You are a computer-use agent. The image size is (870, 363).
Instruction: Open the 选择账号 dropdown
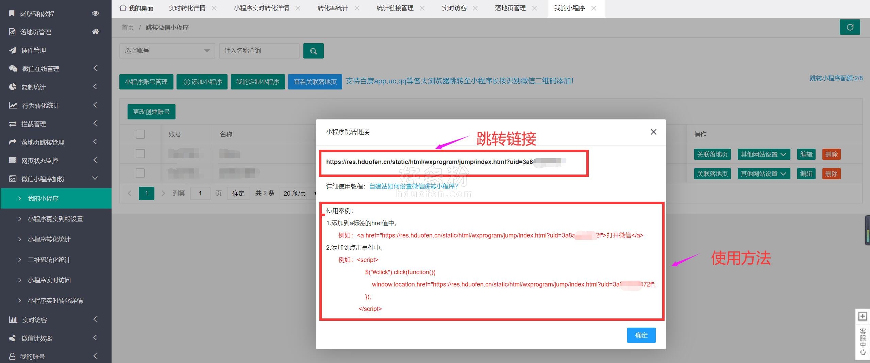click(167, 51)
